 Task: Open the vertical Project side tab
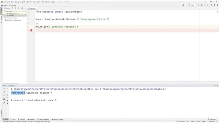point(1,11)
